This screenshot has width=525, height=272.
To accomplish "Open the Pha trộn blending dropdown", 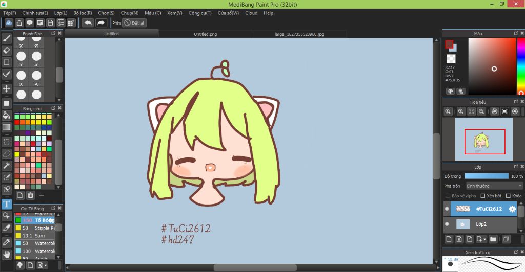I will pyautogui.click(x=494, y=186).
